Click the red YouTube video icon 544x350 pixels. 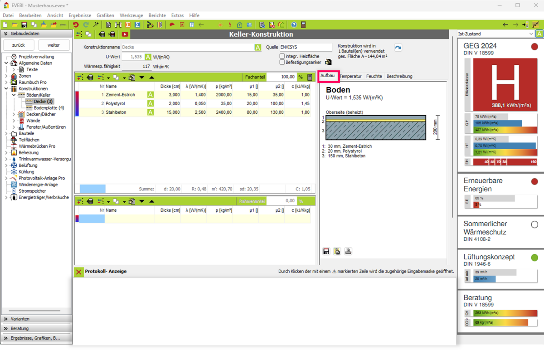coord(125,34)
